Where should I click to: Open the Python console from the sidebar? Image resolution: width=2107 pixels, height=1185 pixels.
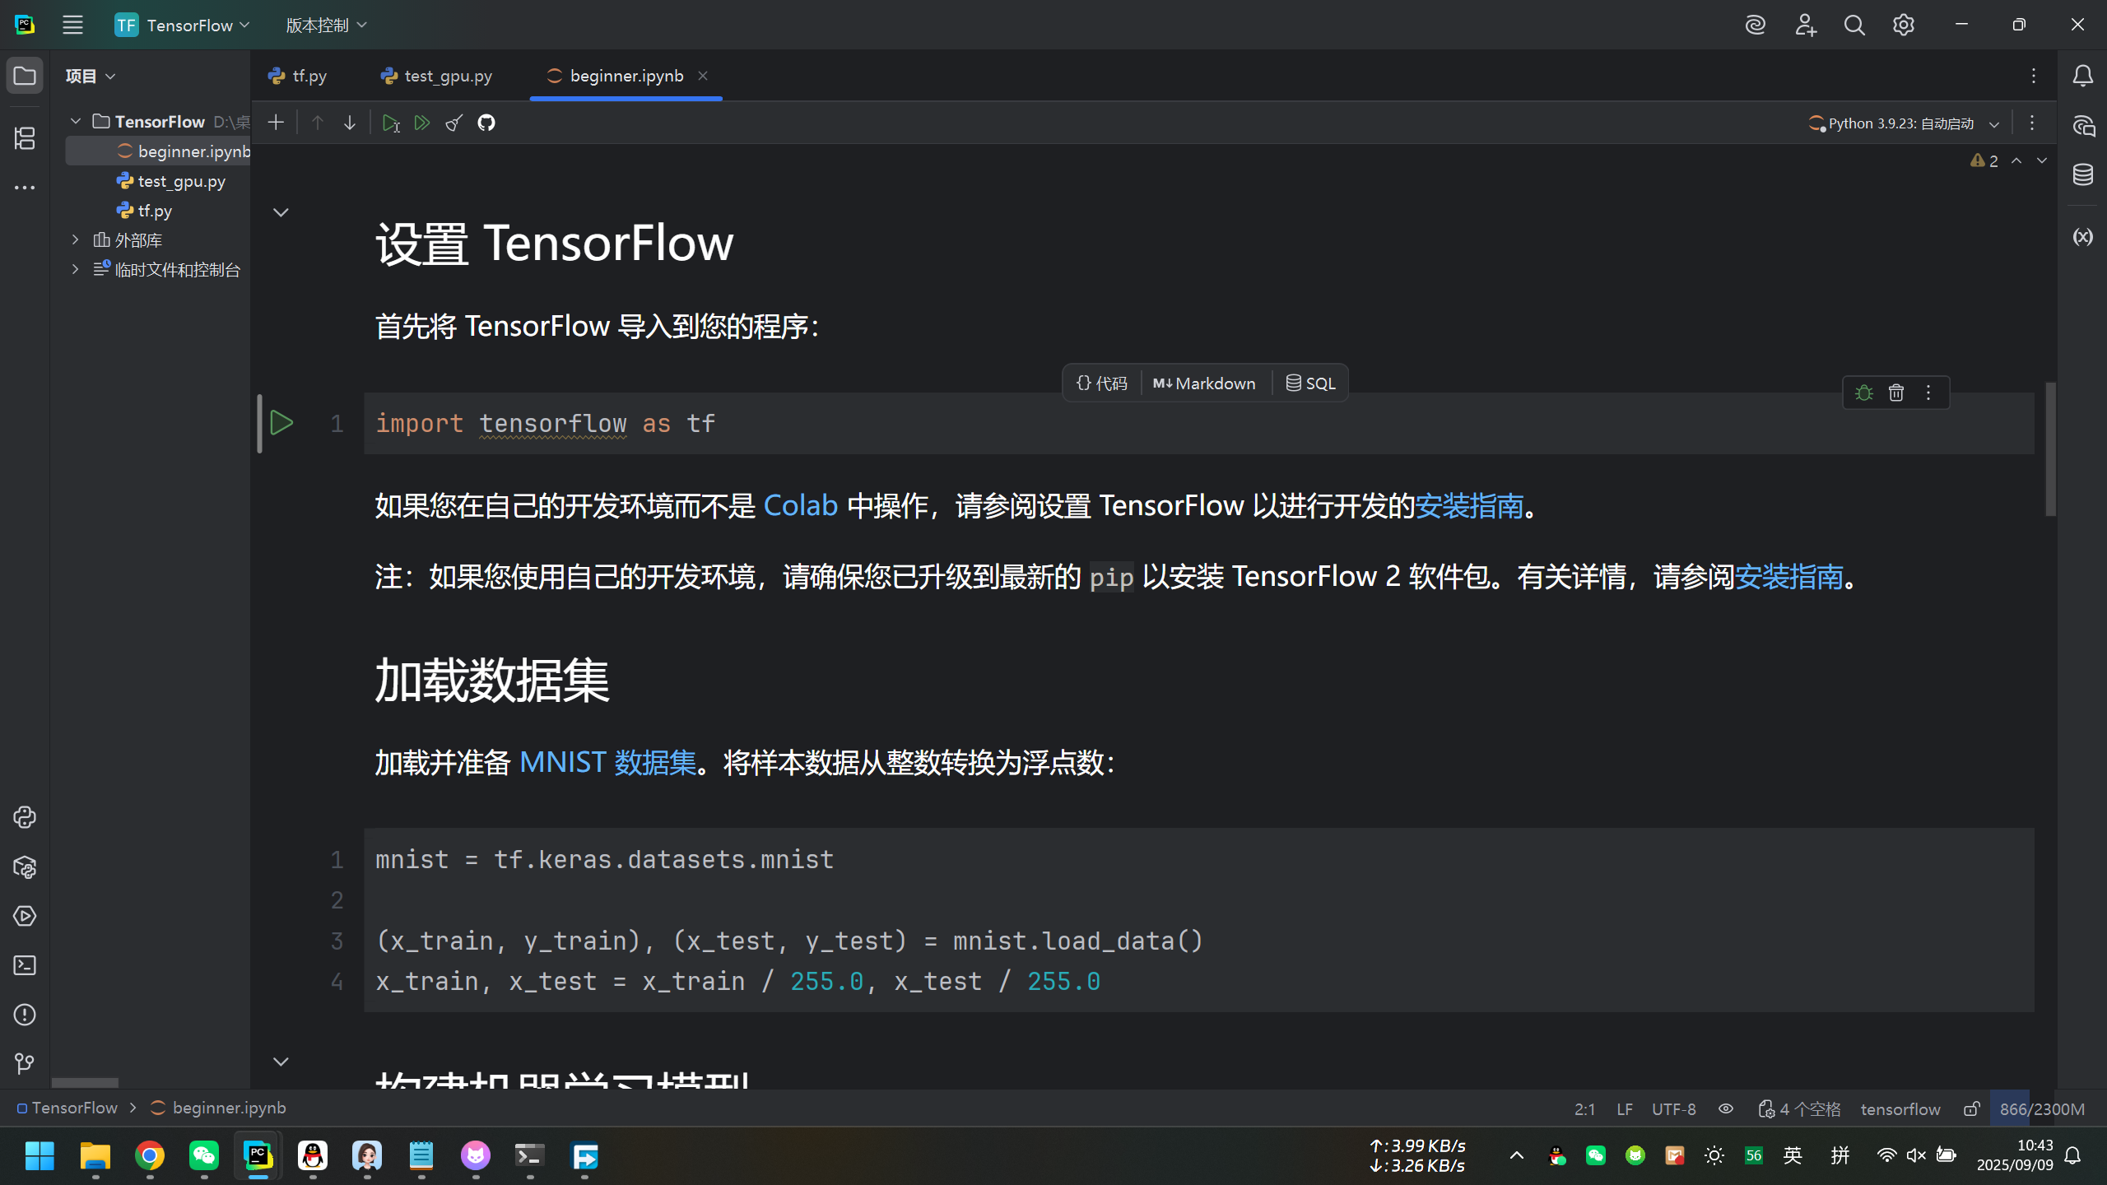pos(25,817)
